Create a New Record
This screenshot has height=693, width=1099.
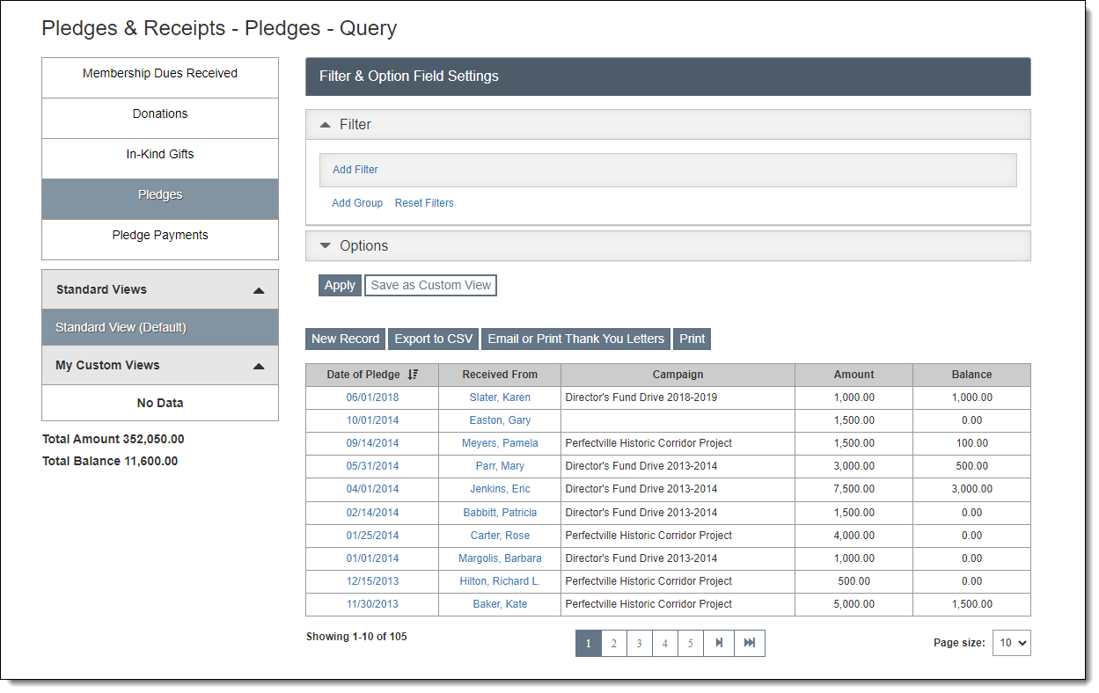pyautogui.click(x=346, y=339)
